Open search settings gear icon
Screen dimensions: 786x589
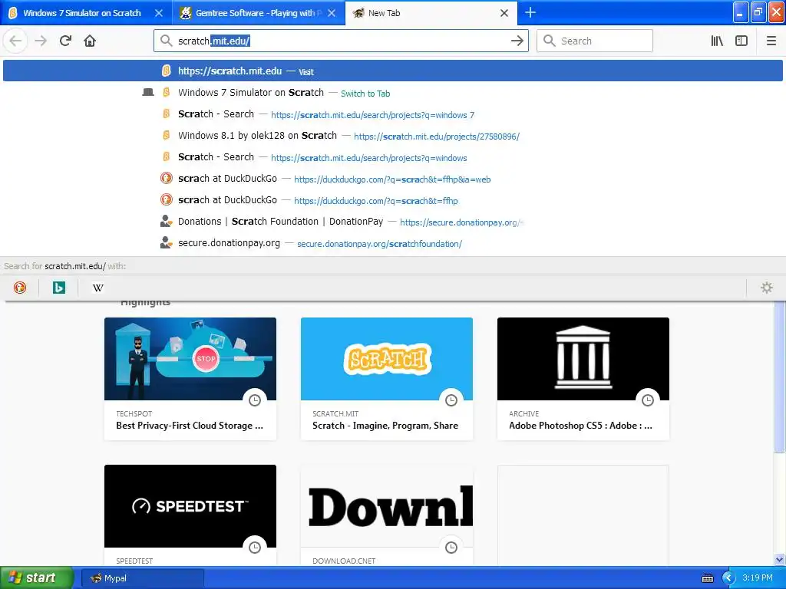click(x=767, y=288)
